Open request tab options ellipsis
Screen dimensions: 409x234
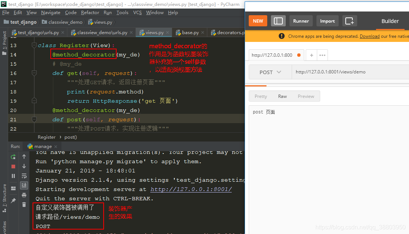pos(322,55)
